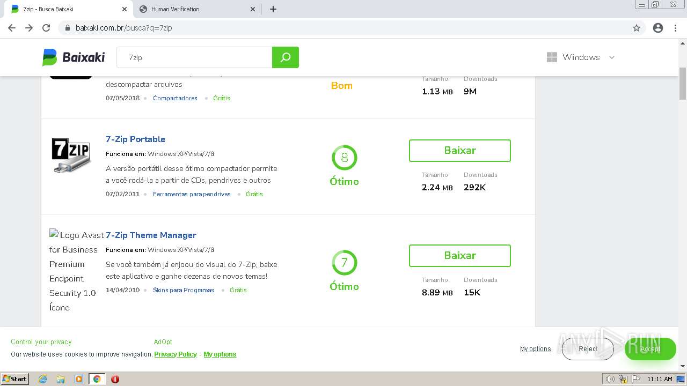Screen dimensions: 687x386
Task: Focus the 7zip search input field
Action: [x=194, y=57]
